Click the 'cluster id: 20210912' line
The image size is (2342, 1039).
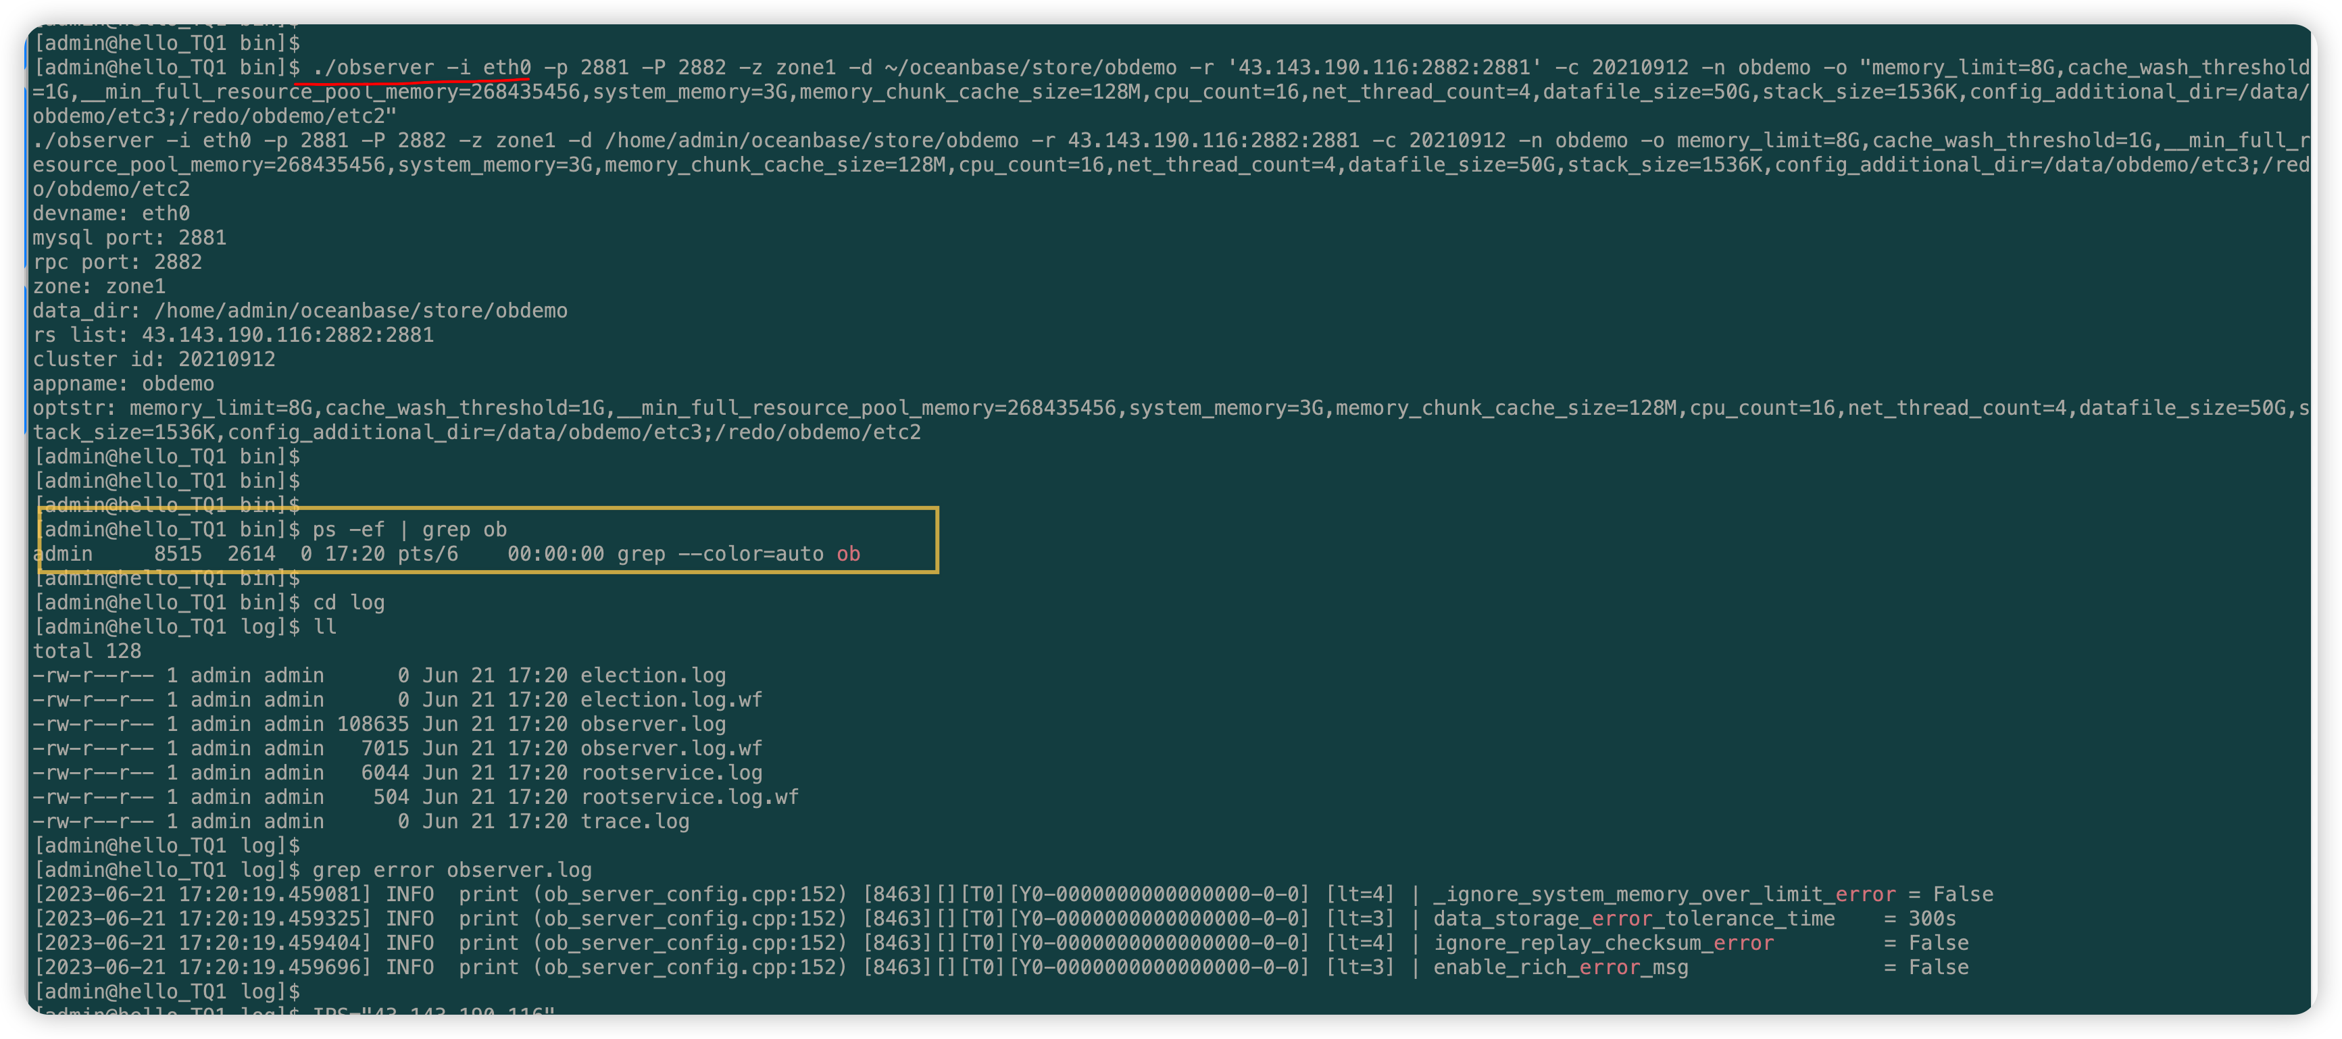(153, 359)
